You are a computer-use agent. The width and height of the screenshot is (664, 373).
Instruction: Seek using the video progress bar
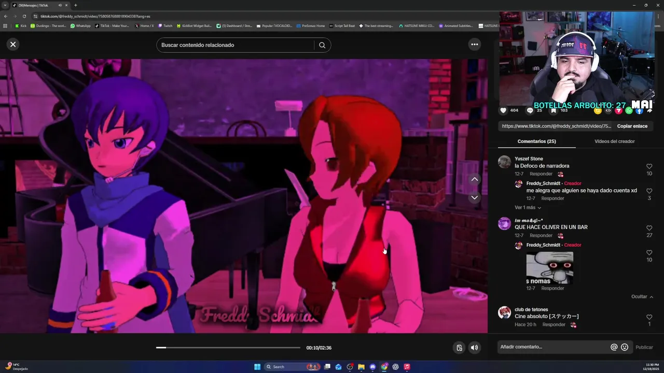coord(228,348)
